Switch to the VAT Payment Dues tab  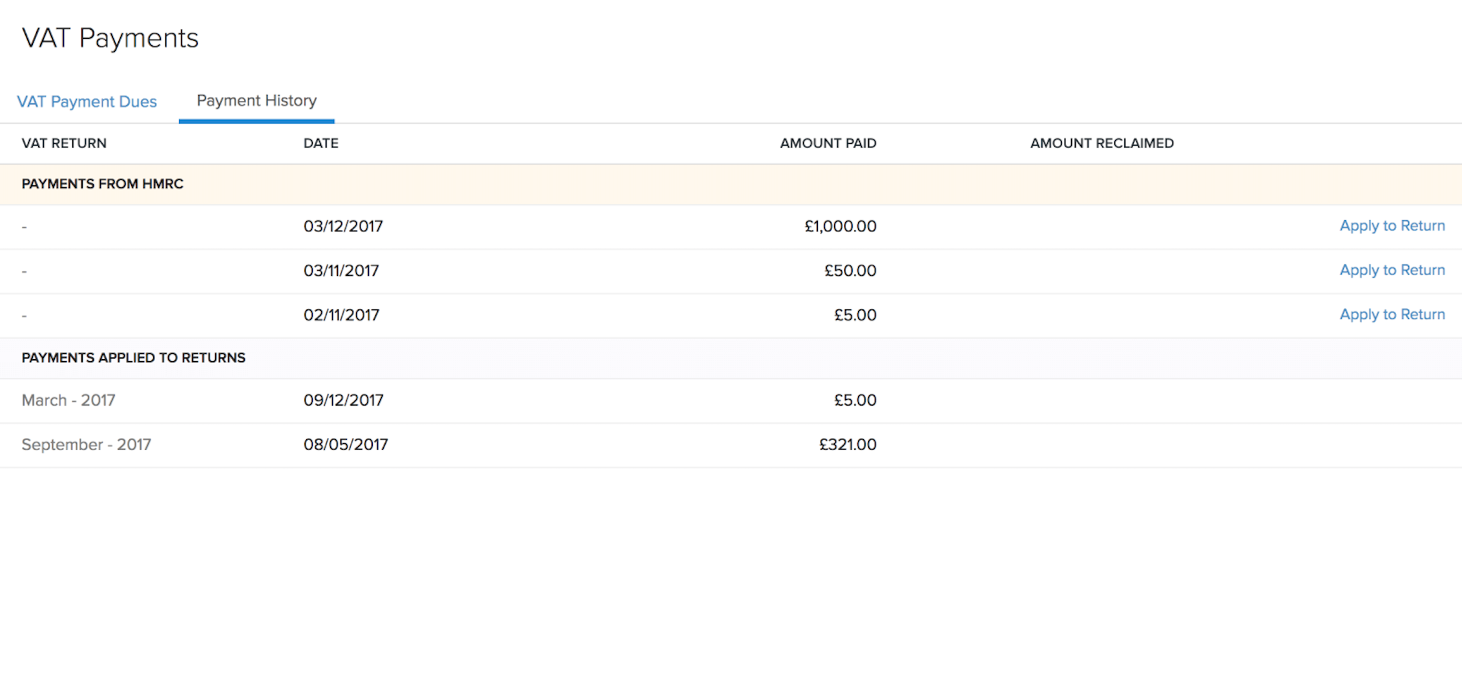coord(87,101)
